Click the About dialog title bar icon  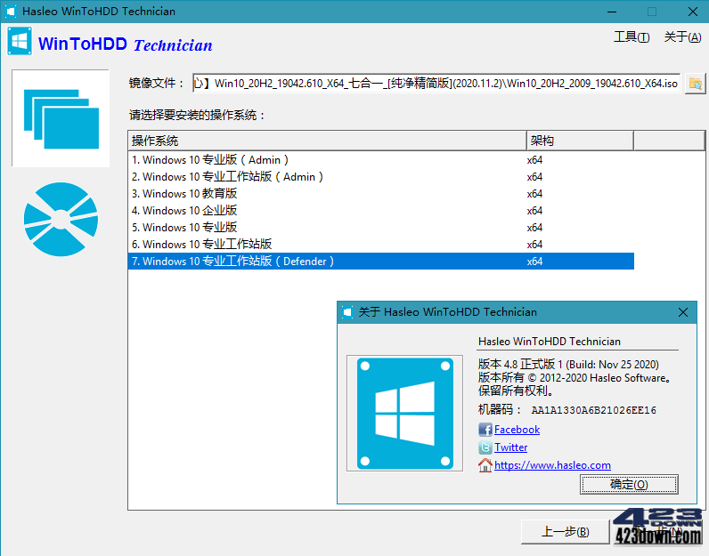point(347,312)
